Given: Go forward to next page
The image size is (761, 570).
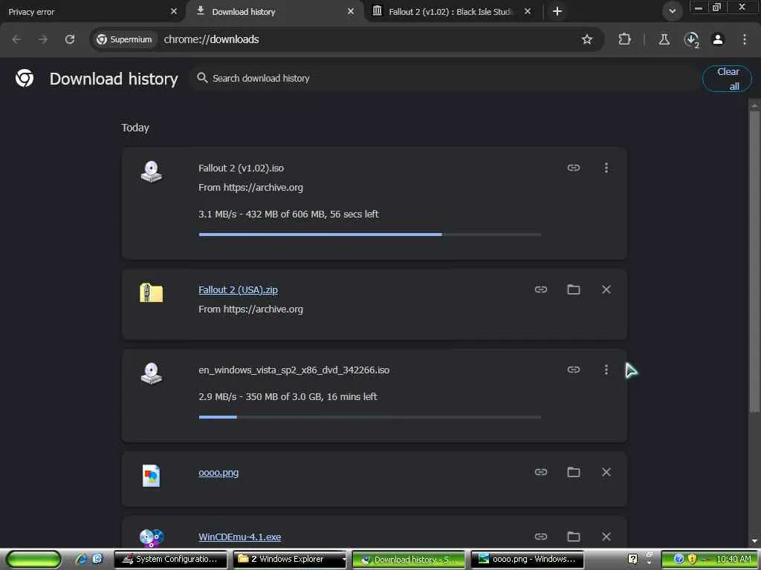Looking at the screenshot, I should [x=43, y=39].
